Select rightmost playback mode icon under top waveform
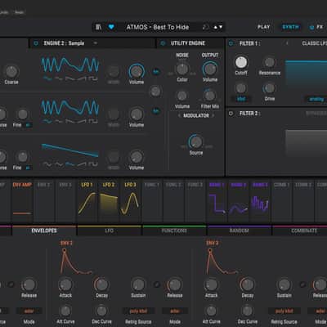This screenshot has height=327, width=327. coord(93,78)
